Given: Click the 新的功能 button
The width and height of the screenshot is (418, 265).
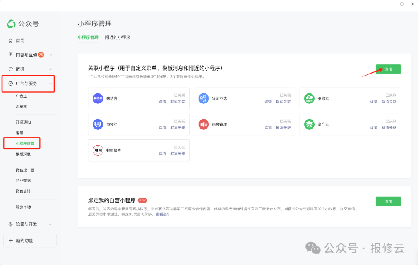Looking at the screenshot, I should coord(30,241).
